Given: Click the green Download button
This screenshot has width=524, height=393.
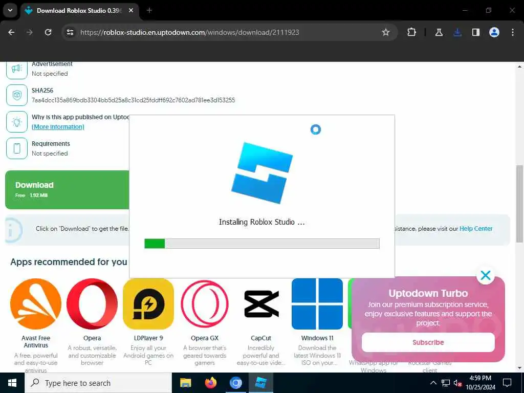Looking at the screenshot, I should 67,190.
